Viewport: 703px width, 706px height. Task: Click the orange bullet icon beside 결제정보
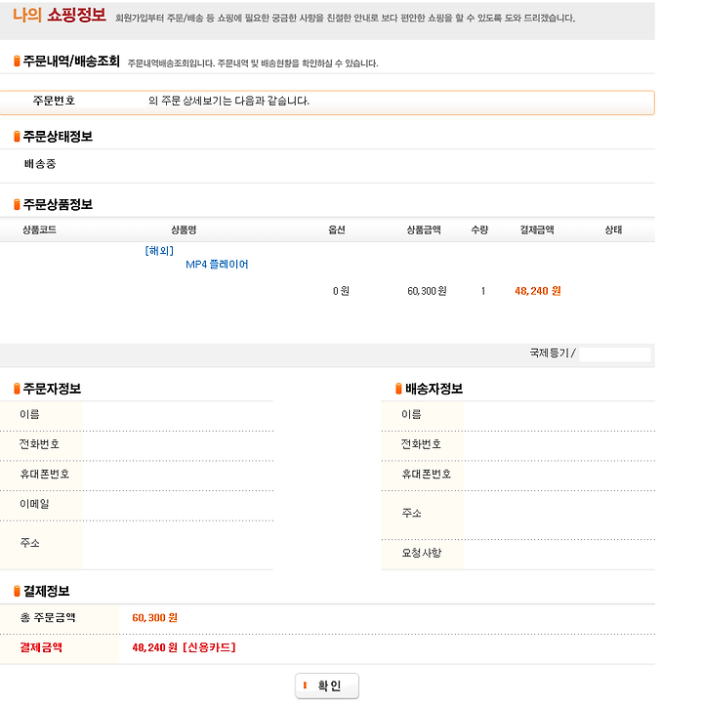click(x=17, y=591)
